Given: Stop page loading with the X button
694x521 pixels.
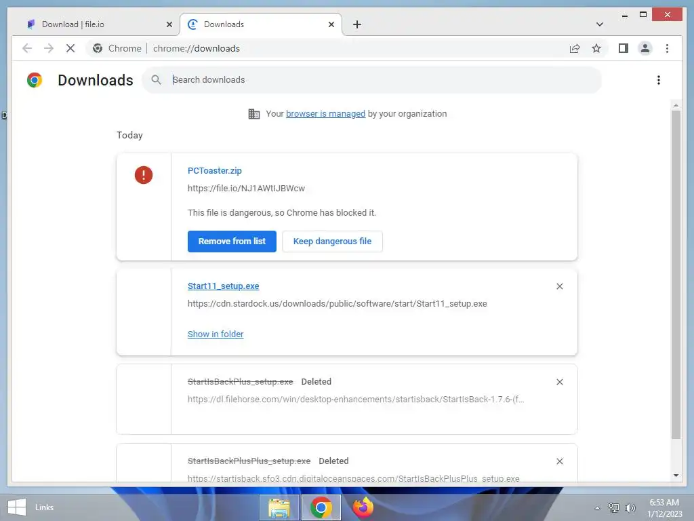Looking at the screenshot, I should pos(70,48).
